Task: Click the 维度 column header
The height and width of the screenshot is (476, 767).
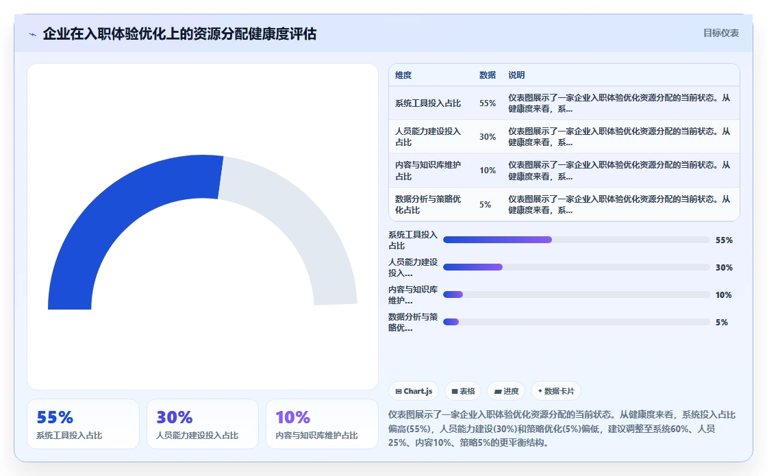Action: 403,75
